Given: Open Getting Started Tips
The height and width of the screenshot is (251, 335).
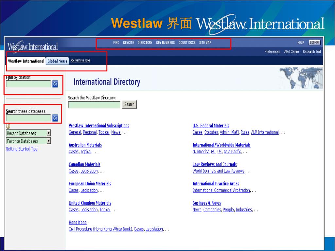Looking at the screenshot, I should pos(22,149).
